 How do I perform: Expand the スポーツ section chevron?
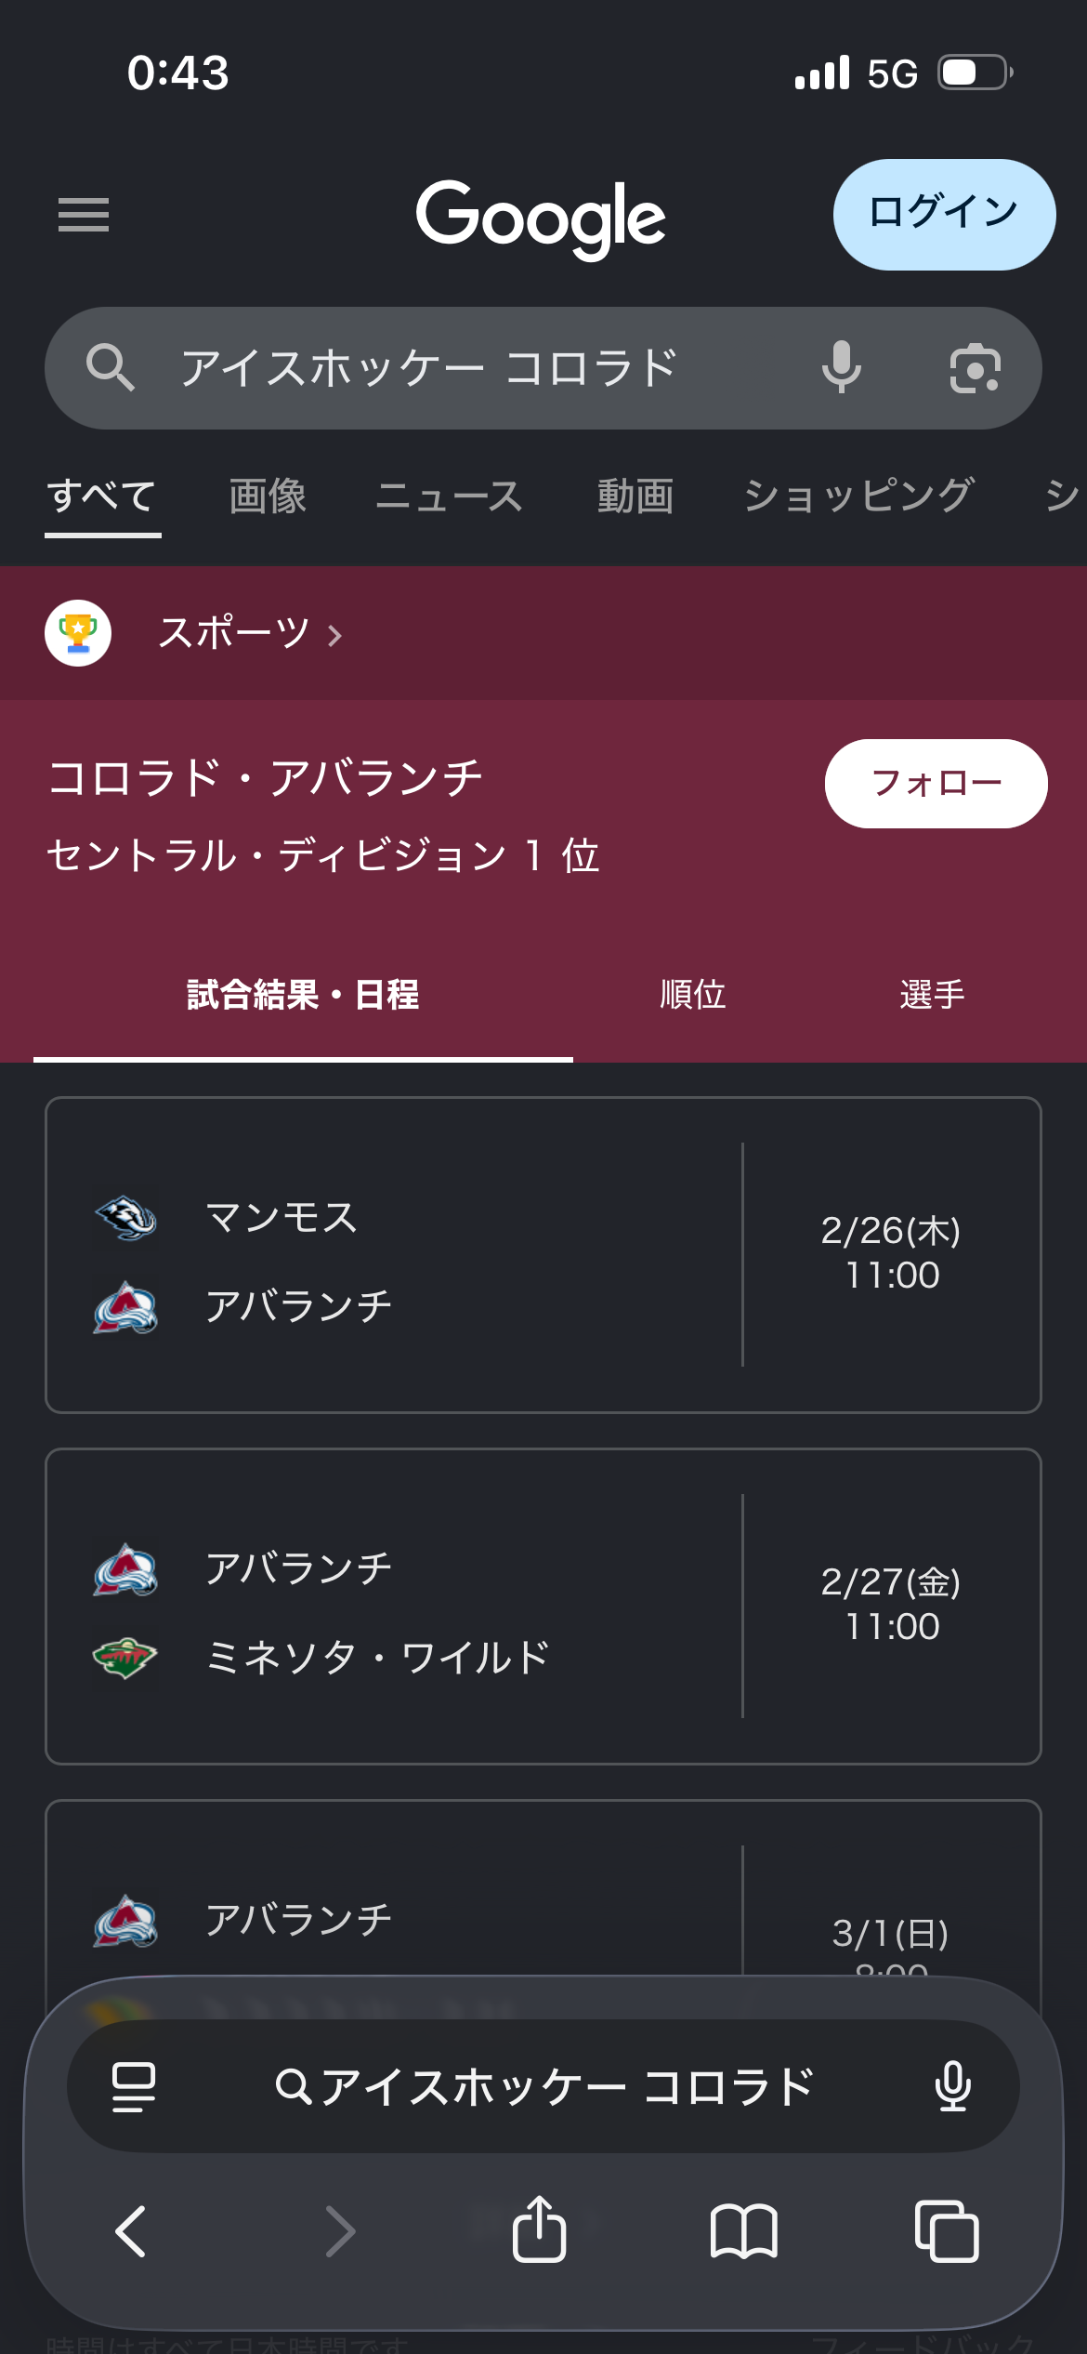point(335,635)
